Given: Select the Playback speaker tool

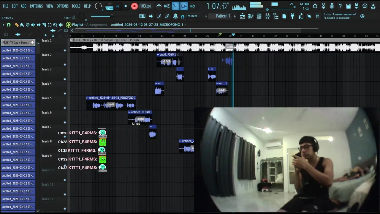Looking at the screenshot, I should click(x=61, y=25).
